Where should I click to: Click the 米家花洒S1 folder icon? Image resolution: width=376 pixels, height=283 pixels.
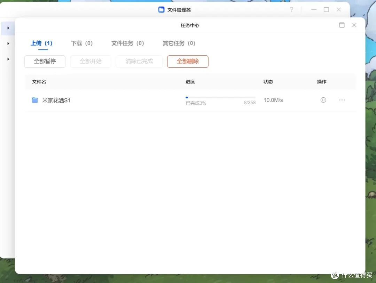35,100
